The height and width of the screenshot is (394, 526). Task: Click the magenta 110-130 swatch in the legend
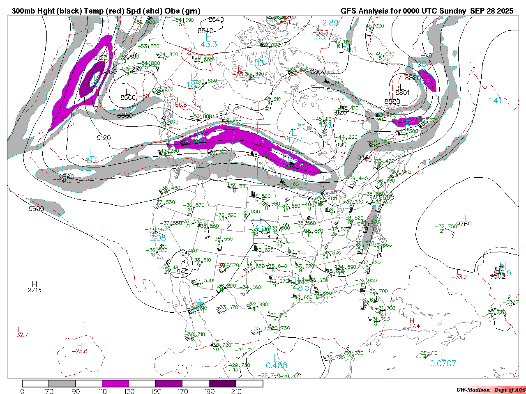(115, 384)
